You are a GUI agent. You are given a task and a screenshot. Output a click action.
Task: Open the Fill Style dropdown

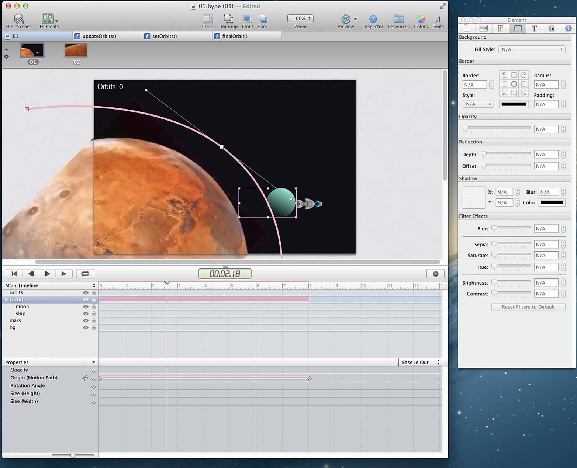pos(532,49)
